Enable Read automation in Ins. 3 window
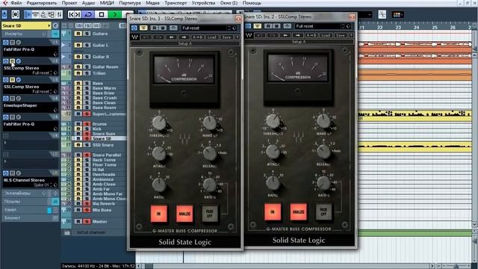The image size is (478, 269). (x=155, y=28)
